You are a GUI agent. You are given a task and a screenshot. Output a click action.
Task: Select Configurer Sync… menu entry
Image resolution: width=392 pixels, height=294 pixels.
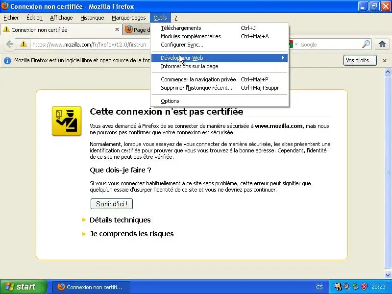[220, 45]
